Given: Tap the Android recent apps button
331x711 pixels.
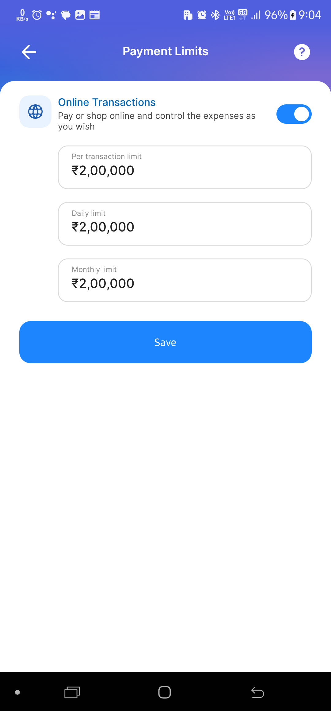Looking at the screenshot, I should (72, 692).
